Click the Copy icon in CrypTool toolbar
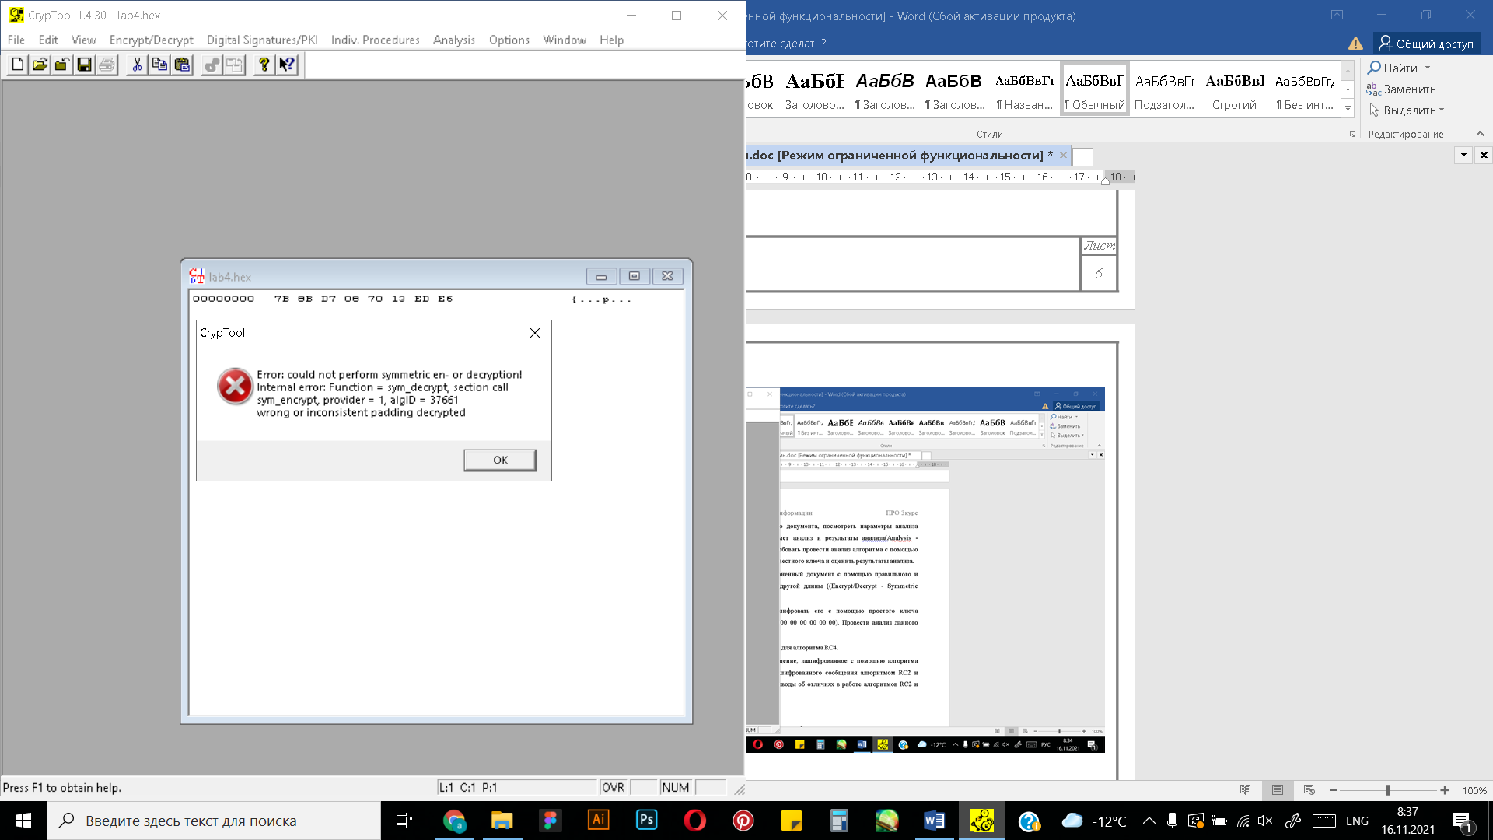Image resolution: width=1493 pixels, height=840 pixels. (x=159, y=65)
